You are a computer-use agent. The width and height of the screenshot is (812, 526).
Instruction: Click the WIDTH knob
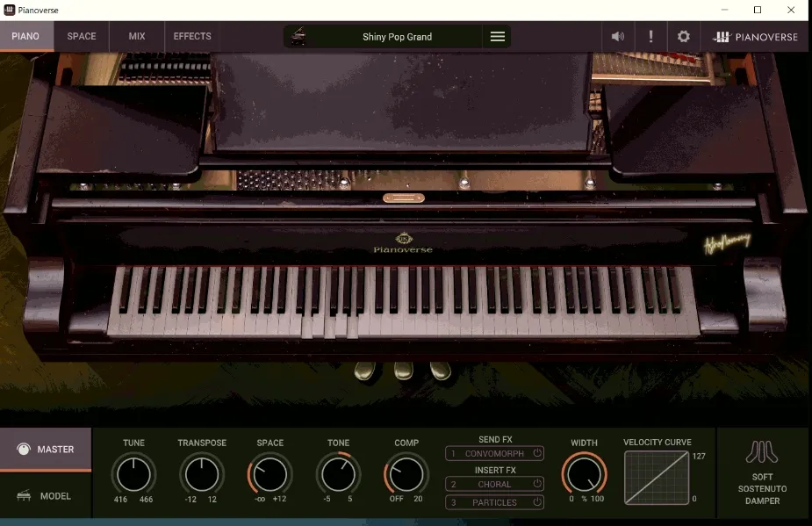click(584, 474)
